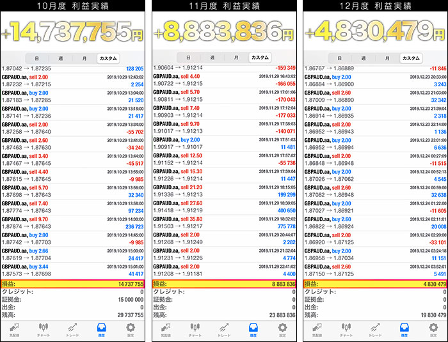
Task: Tap the 残高 23 883 836 row
Action: [x=224, y=315]
